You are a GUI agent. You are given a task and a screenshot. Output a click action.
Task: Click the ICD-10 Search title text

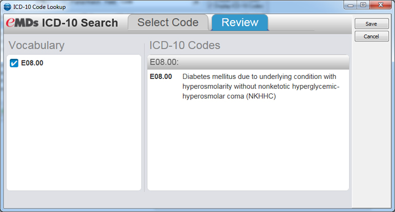(80, 23)
